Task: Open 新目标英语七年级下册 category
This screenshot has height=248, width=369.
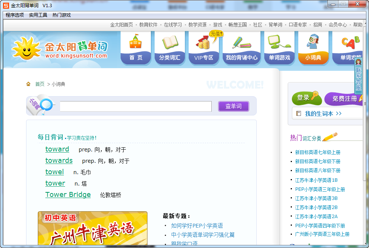Action: tap(318, 161)
